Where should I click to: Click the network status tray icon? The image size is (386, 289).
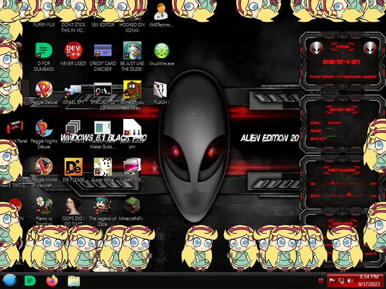click(x=341, y=280)
